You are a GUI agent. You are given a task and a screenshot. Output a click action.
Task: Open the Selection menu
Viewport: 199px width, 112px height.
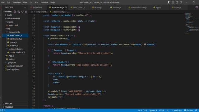click(x=16, y=2)
